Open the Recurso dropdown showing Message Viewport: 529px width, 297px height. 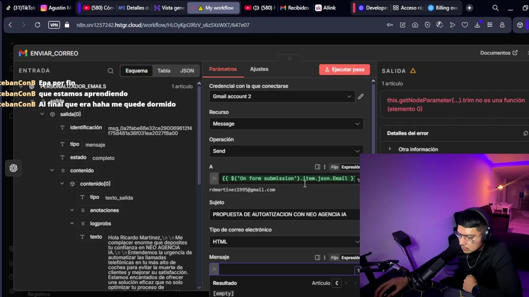(x=286, y=124)
